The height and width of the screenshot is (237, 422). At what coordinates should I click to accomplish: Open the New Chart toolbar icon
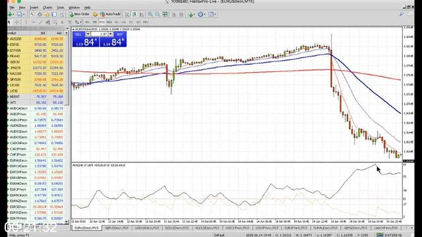pos(10,14)
